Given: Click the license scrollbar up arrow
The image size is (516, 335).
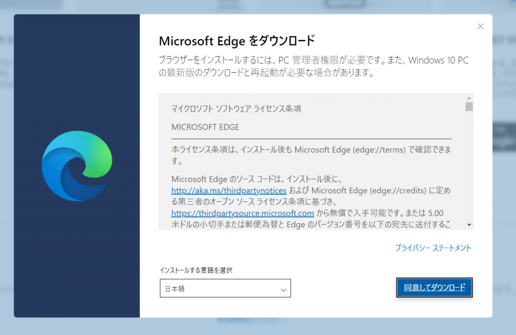Looking at the screenshot, I should [x=469, y=98].
